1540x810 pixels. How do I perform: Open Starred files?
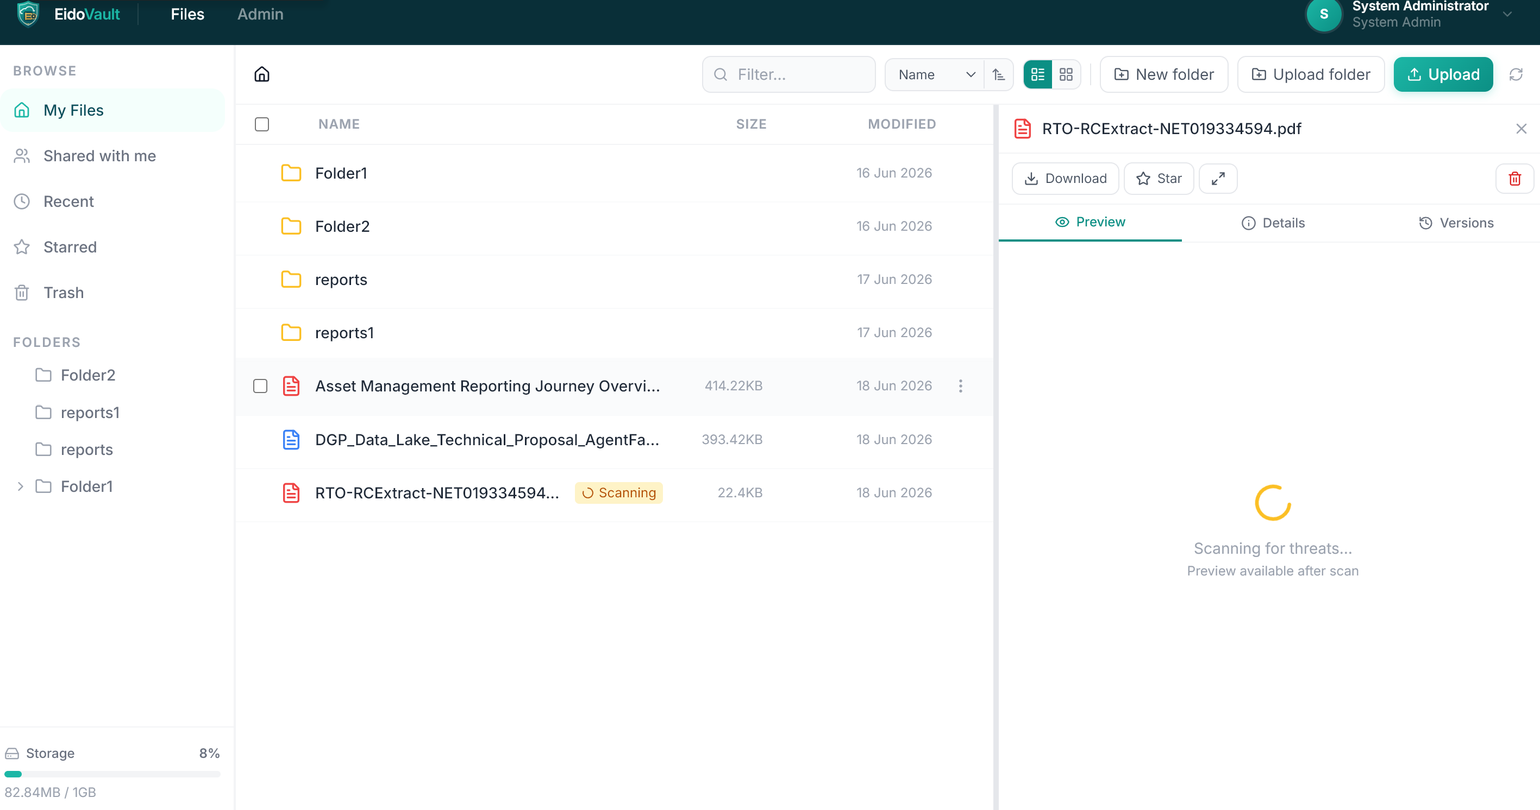click(112, 246)
